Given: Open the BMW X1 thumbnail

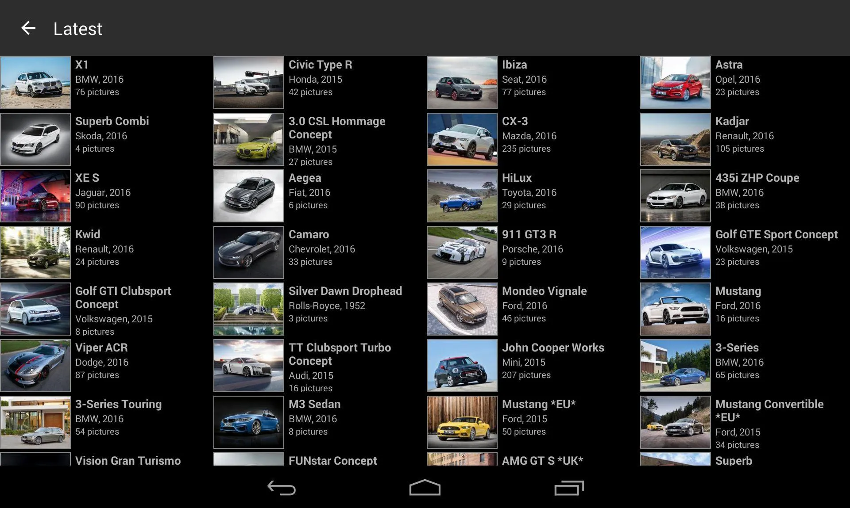Looking at the screenshot, I should click(x=35, y=83).
